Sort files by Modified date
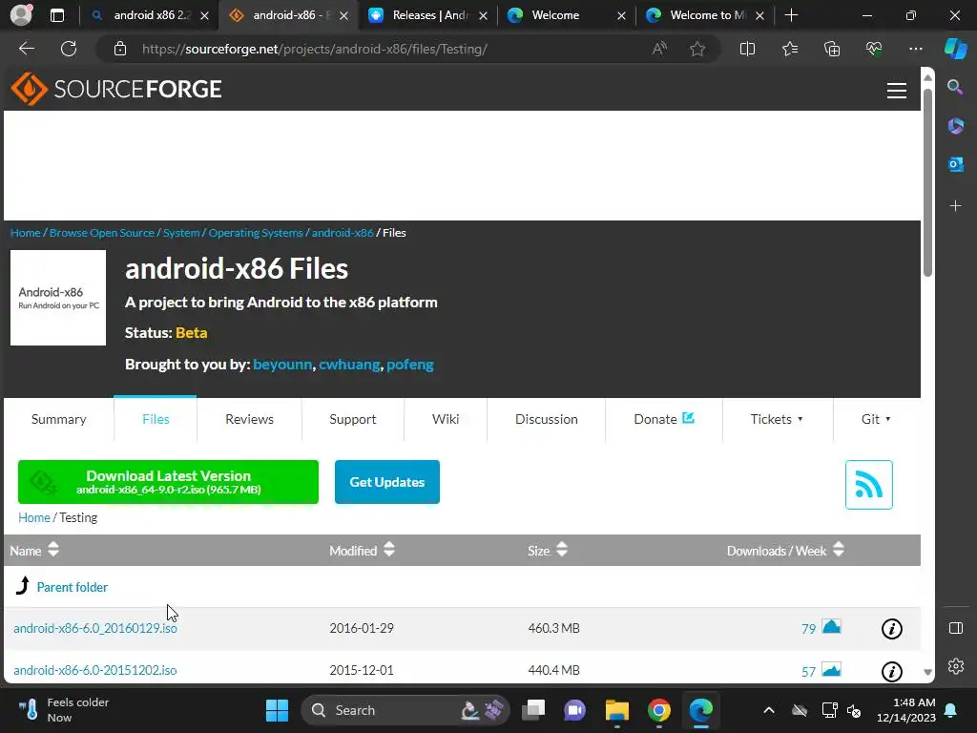This screenshot has width=977, height=733. pyautogui.click(x=362, y=551)
